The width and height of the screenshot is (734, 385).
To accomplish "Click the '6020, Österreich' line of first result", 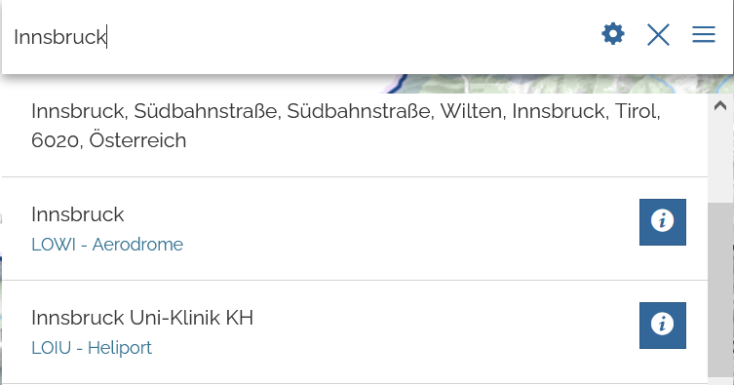I will (x=108, y=140).
